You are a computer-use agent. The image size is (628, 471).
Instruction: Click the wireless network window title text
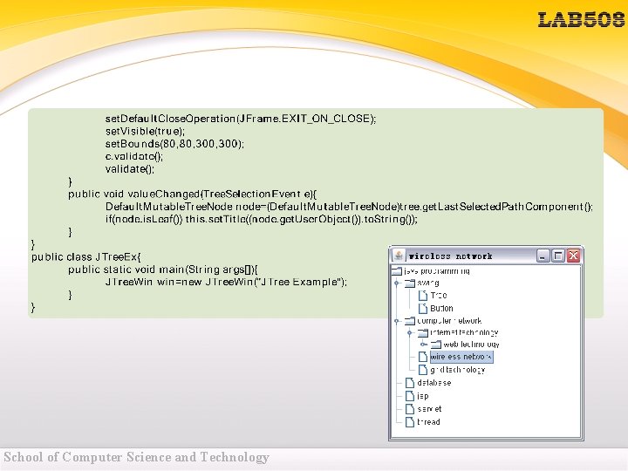point(450,256)
